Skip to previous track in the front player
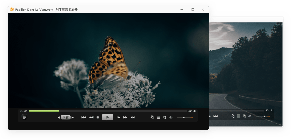Viewport: 291px width, 140px height. tap(83, 117)
